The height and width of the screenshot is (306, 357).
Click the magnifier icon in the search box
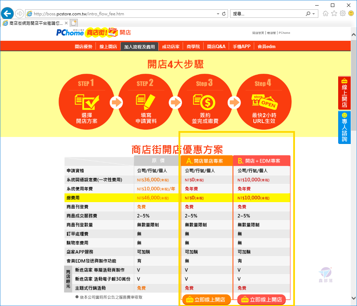pos(308,14)
